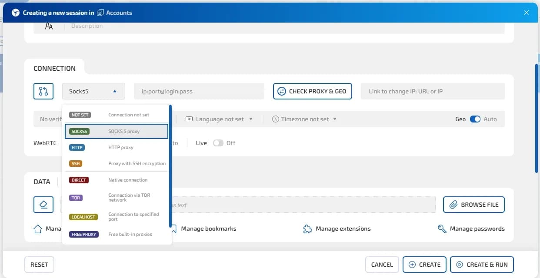This screenshot has height=278, width=540.
Task: Click the paperclip icon on Browse File
Action: pos(453,204)
